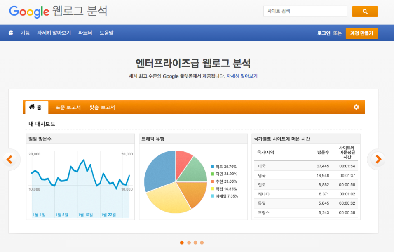394x252 pixels.
Task: Open the 도움말 menu item
Action: 107,33
